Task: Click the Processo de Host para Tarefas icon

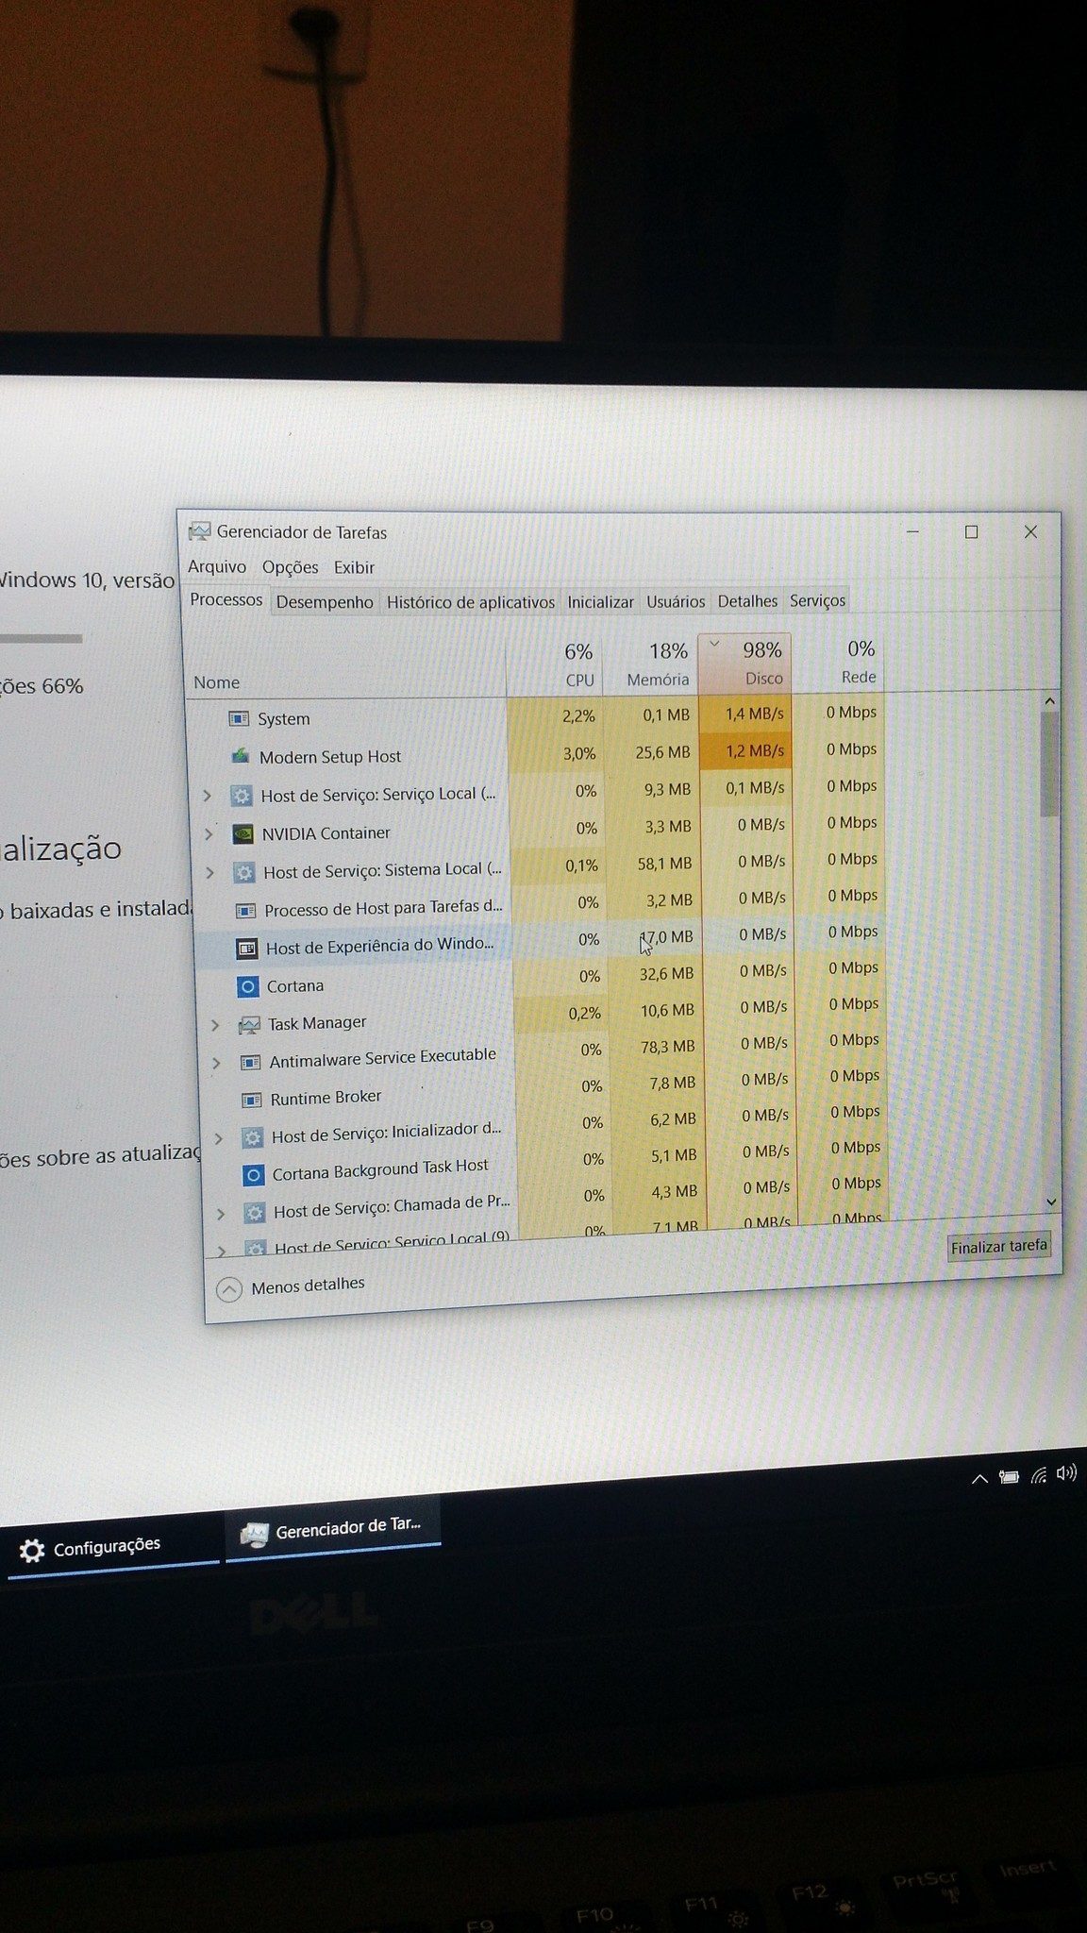Action: pyautogui.click(x=245, y=911)
